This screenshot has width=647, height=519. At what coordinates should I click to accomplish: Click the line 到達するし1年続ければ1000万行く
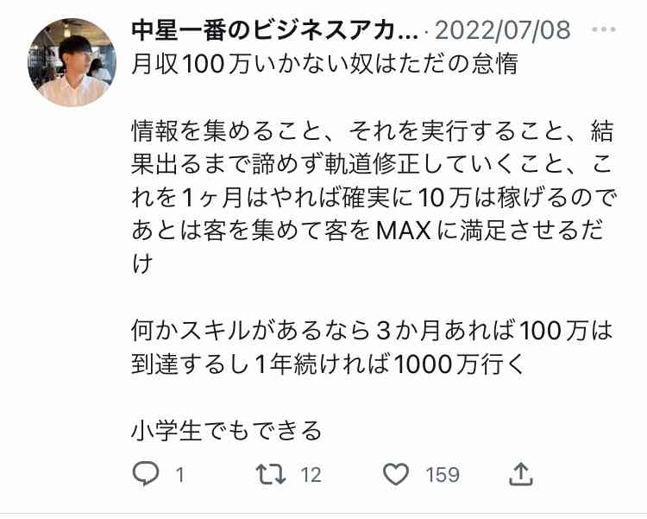pos(328,364)
